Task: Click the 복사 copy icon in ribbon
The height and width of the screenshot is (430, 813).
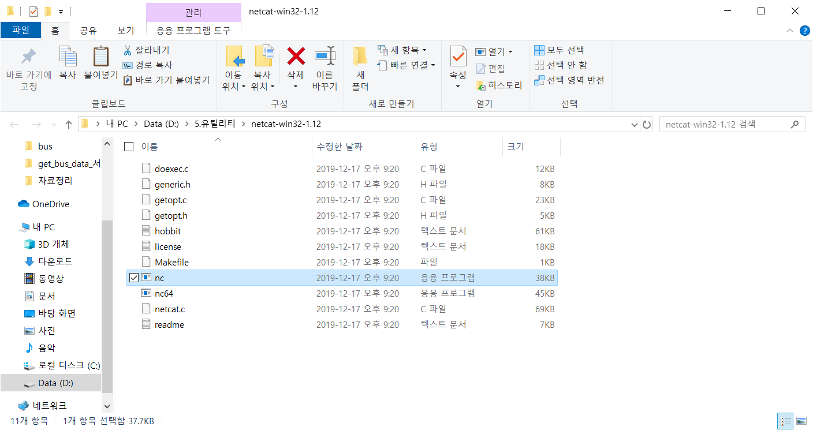Action: (x=68, y=57)
